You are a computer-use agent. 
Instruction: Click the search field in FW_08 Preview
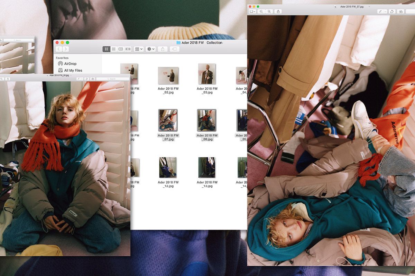[x=112, y=79]
